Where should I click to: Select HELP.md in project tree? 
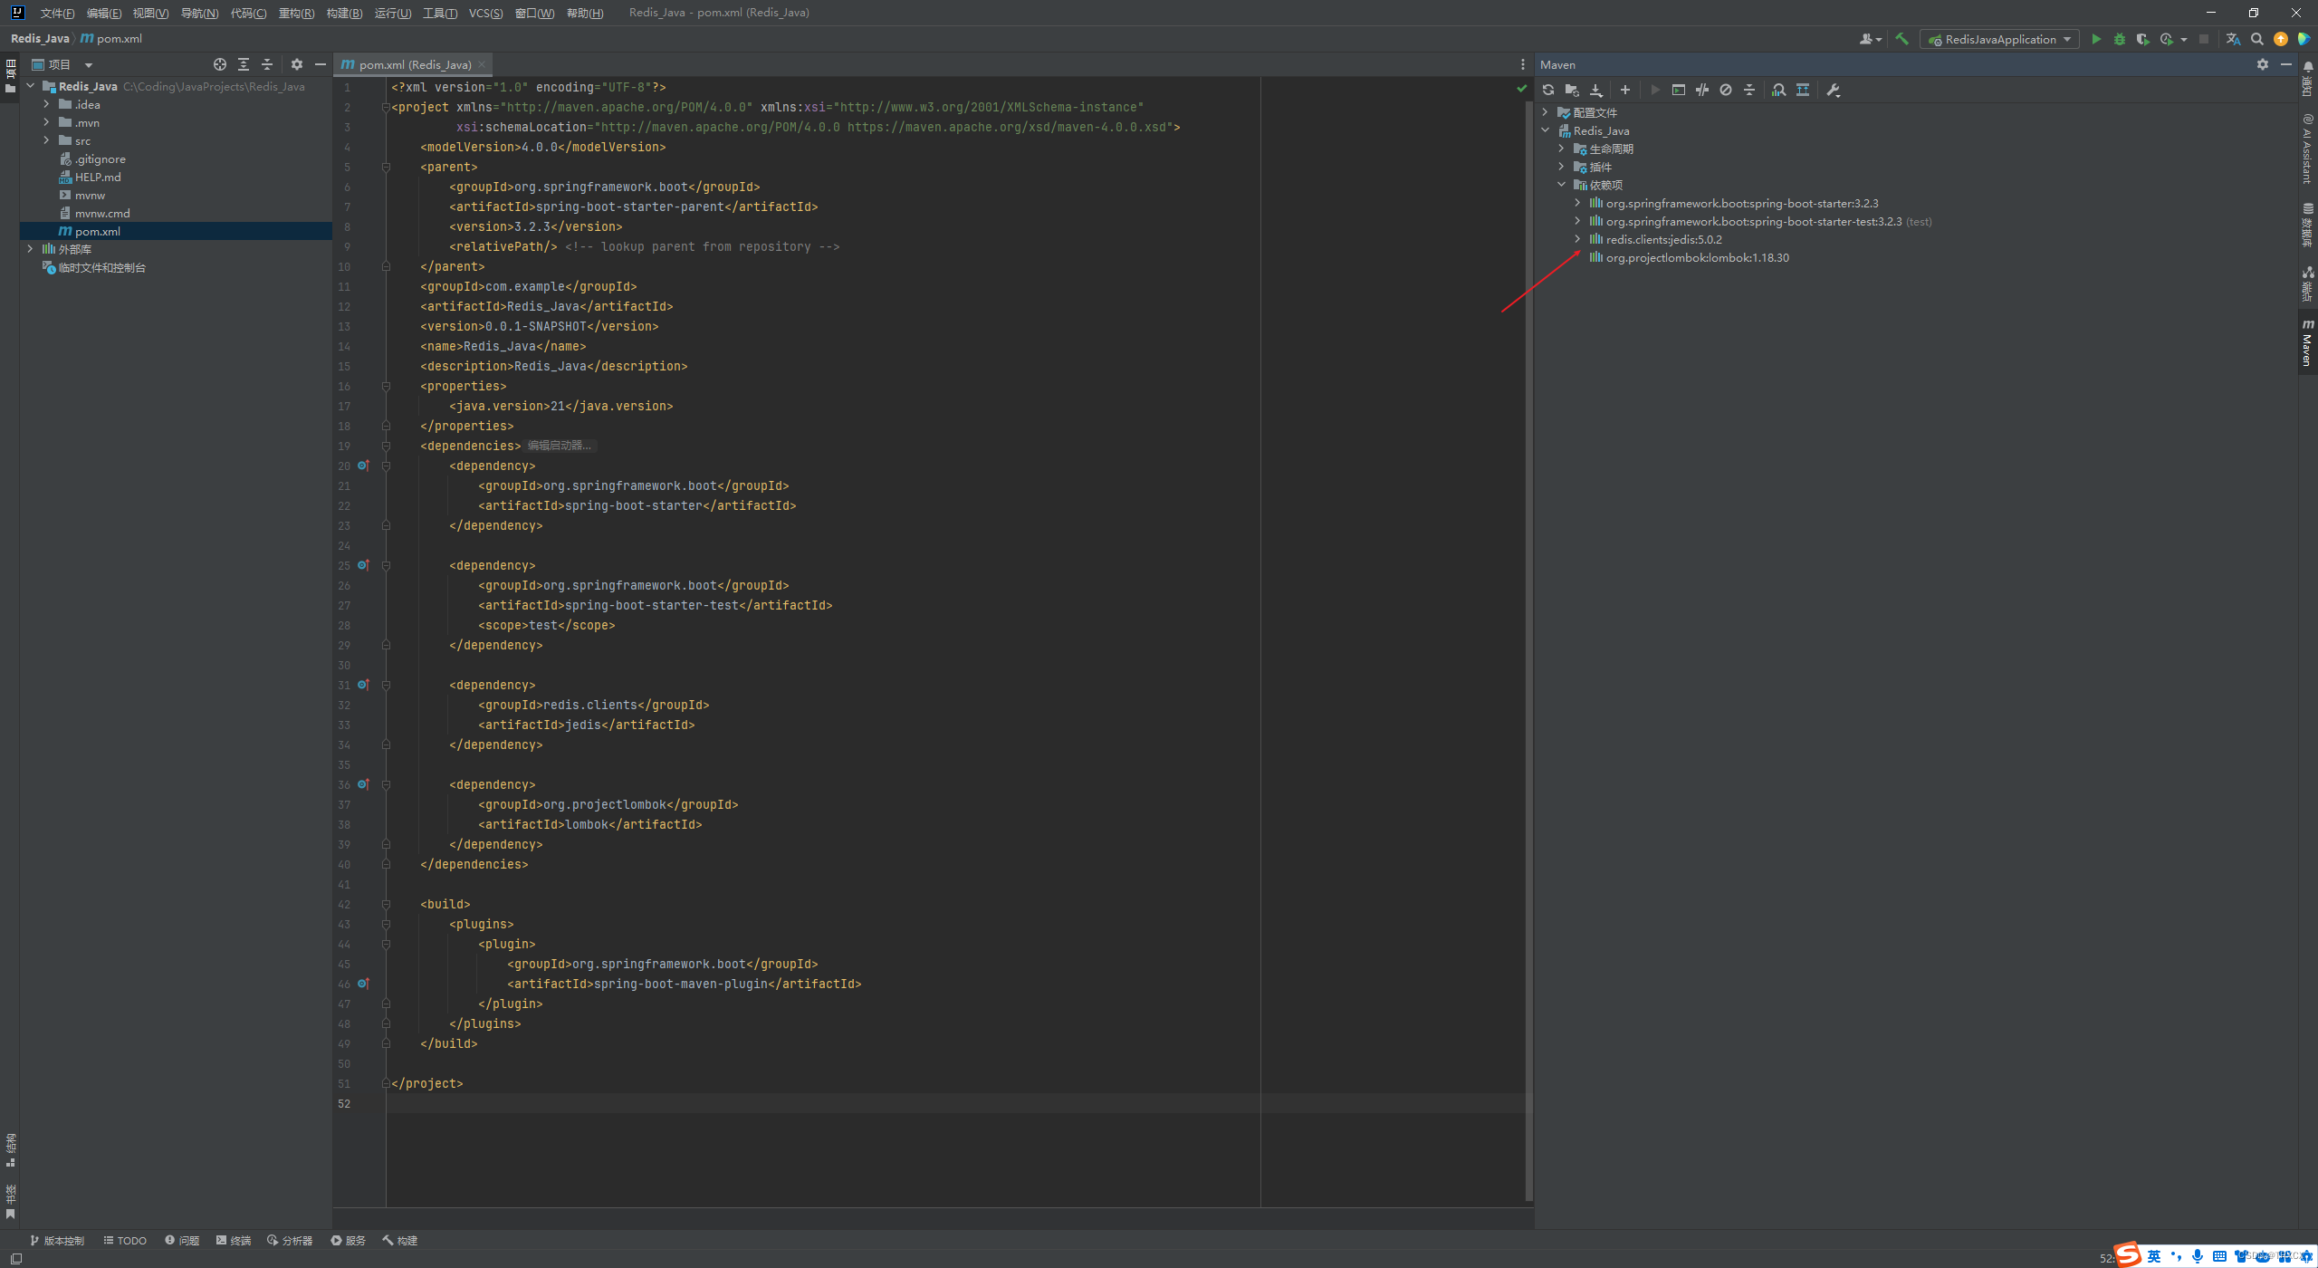(98, 177)
